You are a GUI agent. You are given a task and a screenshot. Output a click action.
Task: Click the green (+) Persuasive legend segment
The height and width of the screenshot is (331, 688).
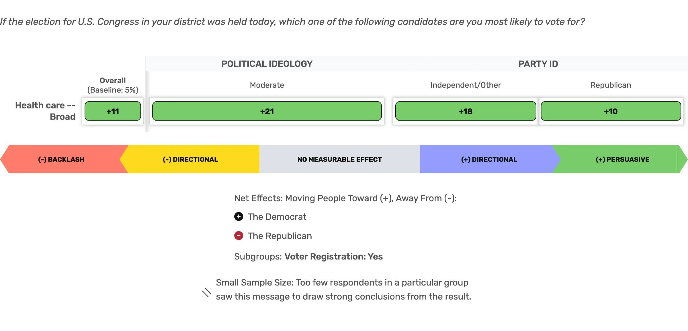point(622,159)
